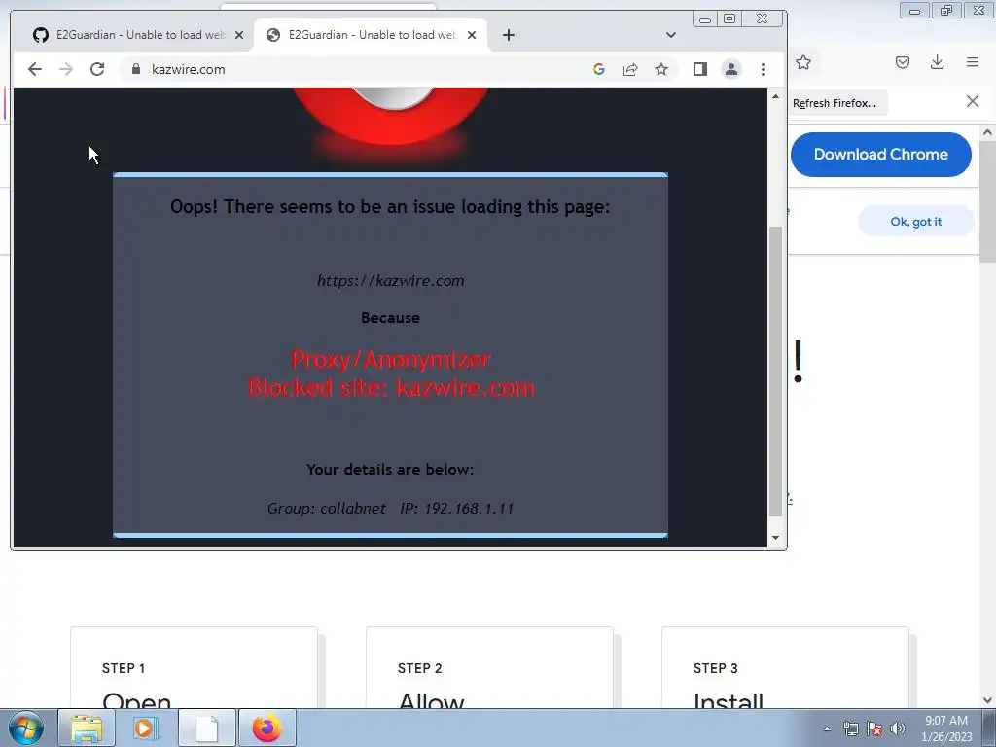The height and width of the screenshot is (747, 996).
Task: Open the volume speaker tray icon
Action: pos(898,729)
